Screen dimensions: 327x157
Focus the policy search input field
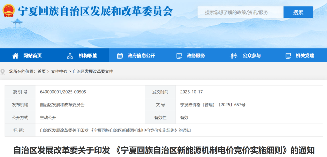pyautogui.click(x=240, y=12)
